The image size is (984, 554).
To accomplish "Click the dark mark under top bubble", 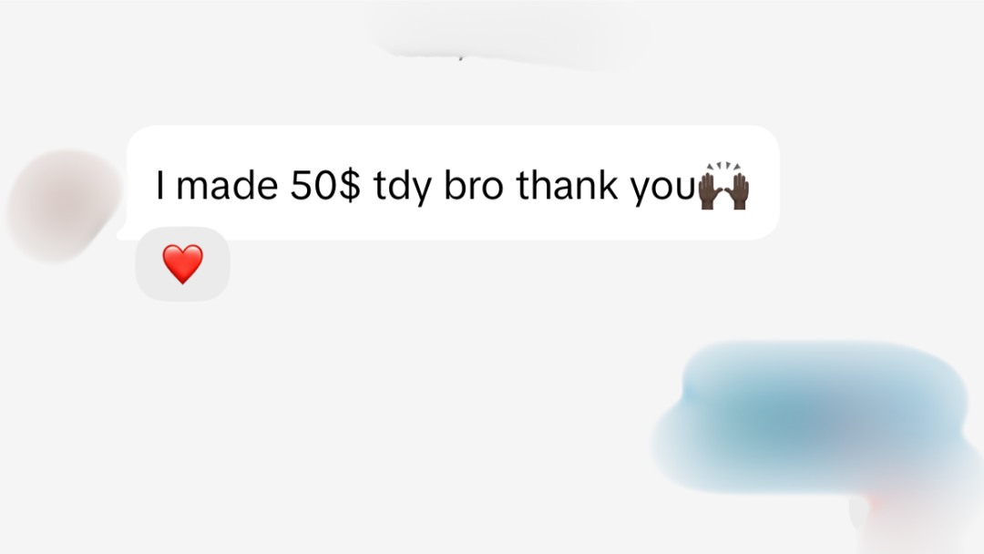I will pyautogui.click(x=461, y=57).
